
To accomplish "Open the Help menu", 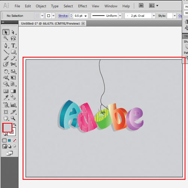I will (126, 6).
